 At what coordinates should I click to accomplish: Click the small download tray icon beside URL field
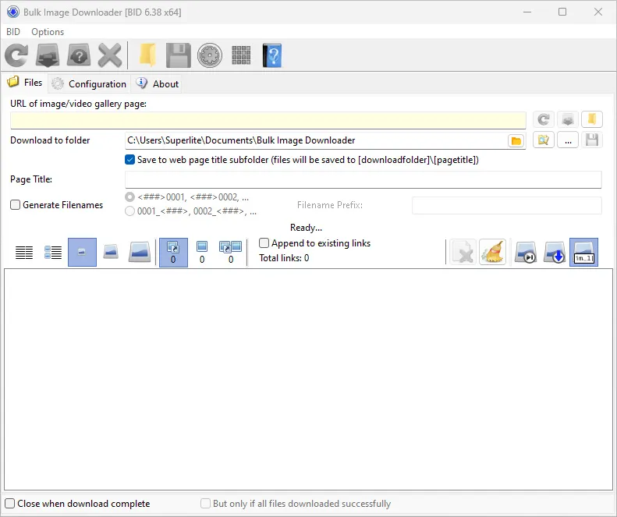(x=568, y=119)
